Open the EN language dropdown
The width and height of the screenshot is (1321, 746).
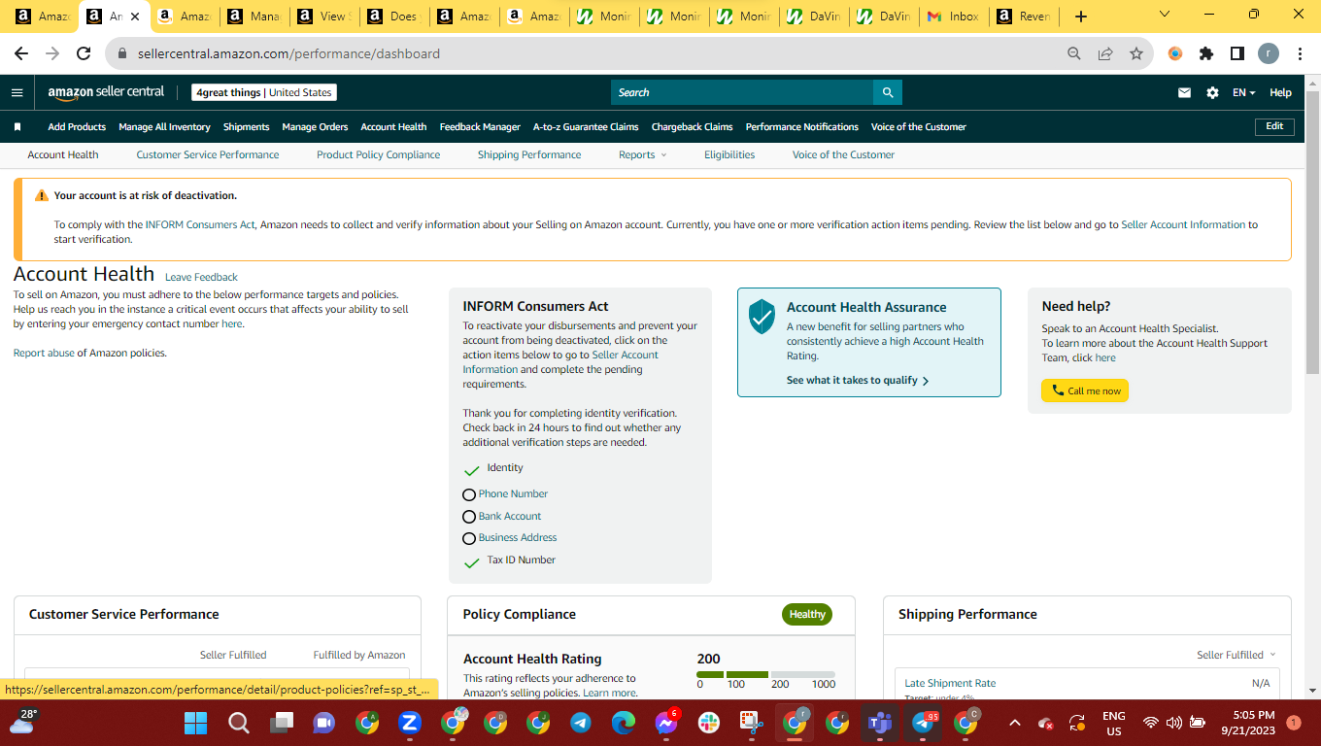pyautogui.click(x=1243, y=92)
